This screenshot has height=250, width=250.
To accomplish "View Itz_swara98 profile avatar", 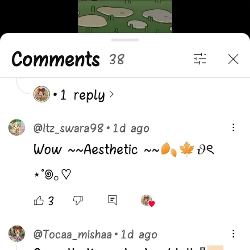I will [x=17, y=127].
